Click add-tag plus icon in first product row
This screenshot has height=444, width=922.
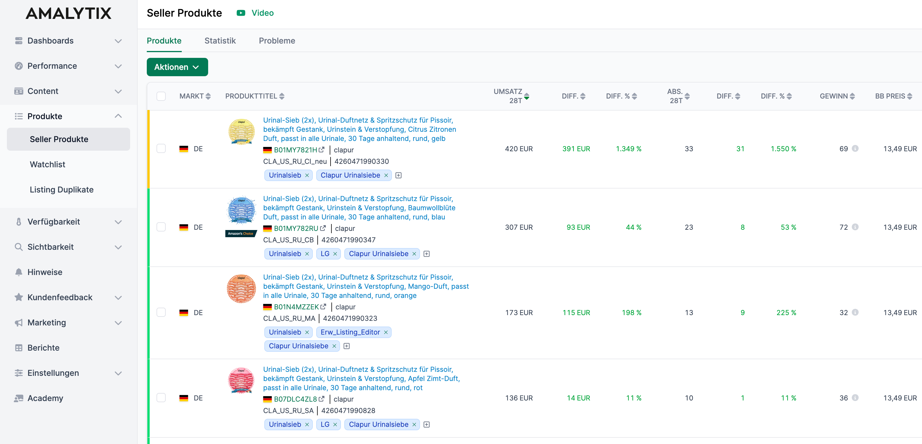399,175
